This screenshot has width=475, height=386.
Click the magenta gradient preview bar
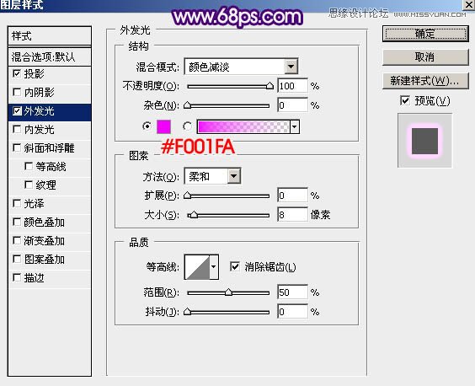pos(243,126)
